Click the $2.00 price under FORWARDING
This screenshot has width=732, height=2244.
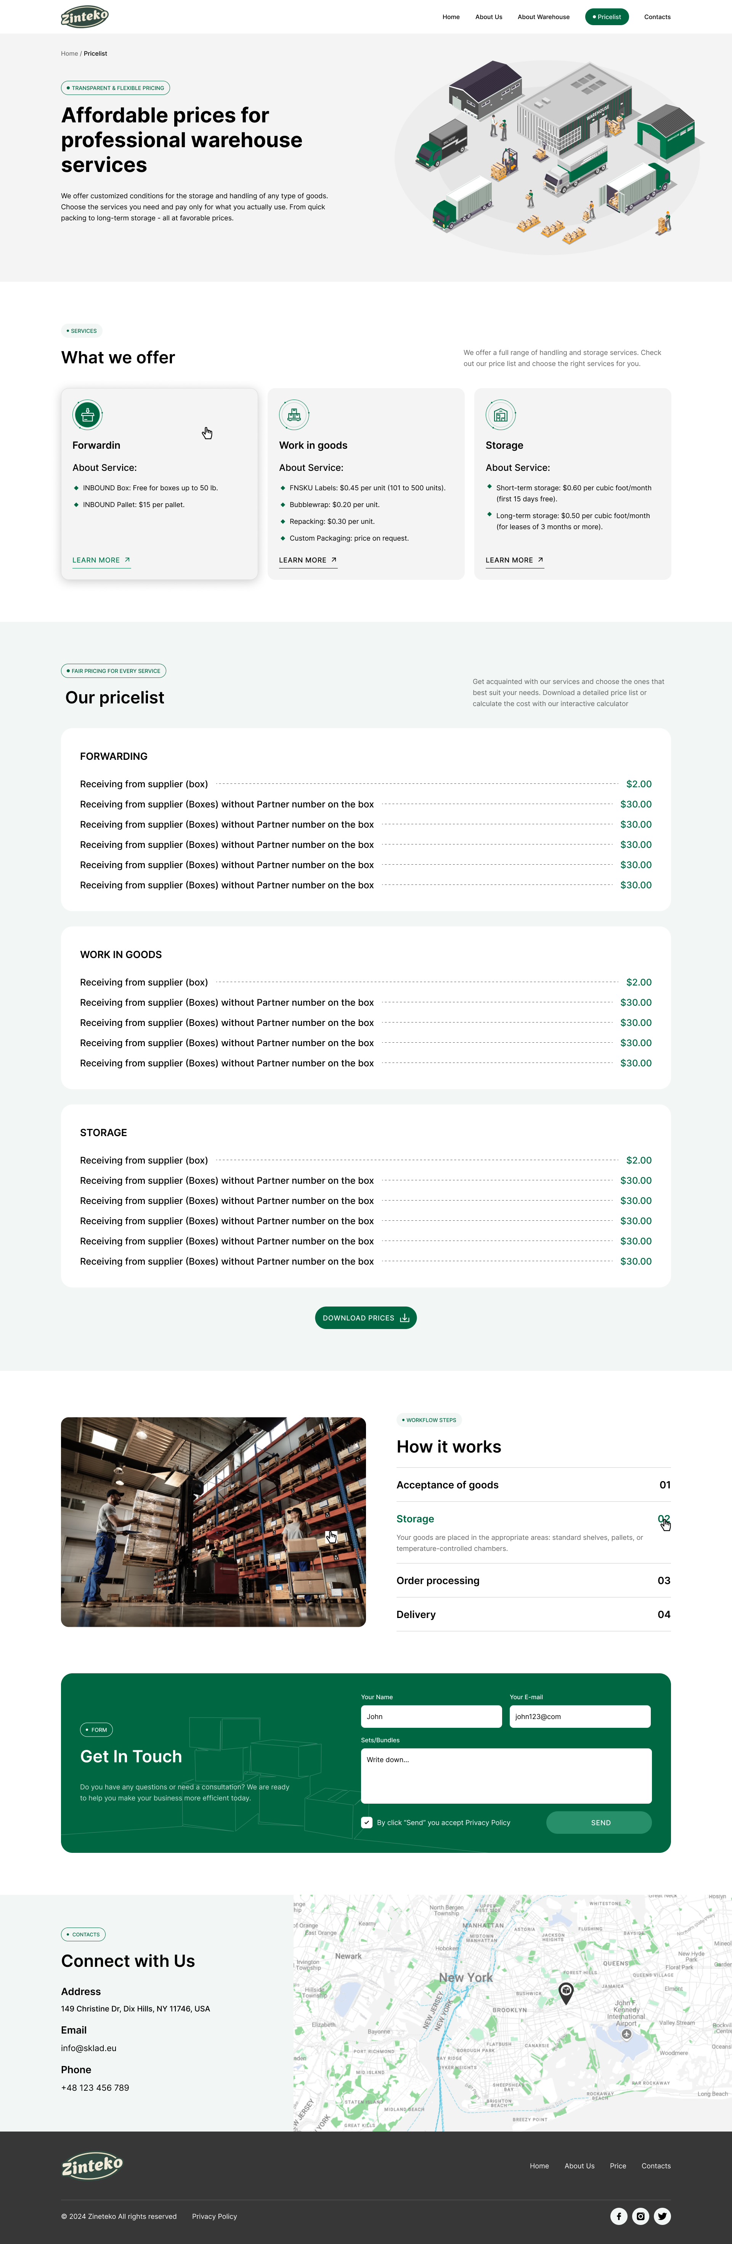coord(639,784)
